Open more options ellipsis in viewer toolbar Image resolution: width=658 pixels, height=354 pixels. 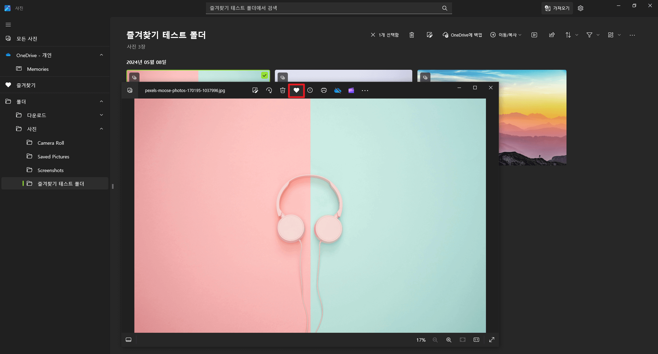[365, 91]
